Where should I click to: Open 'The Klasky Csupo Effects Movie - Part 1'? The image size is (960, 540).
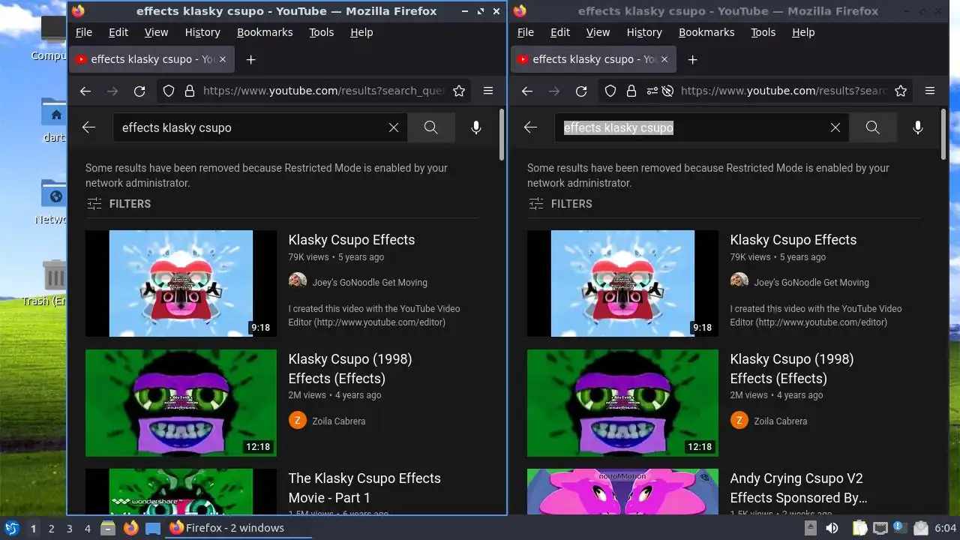[364, 488]
